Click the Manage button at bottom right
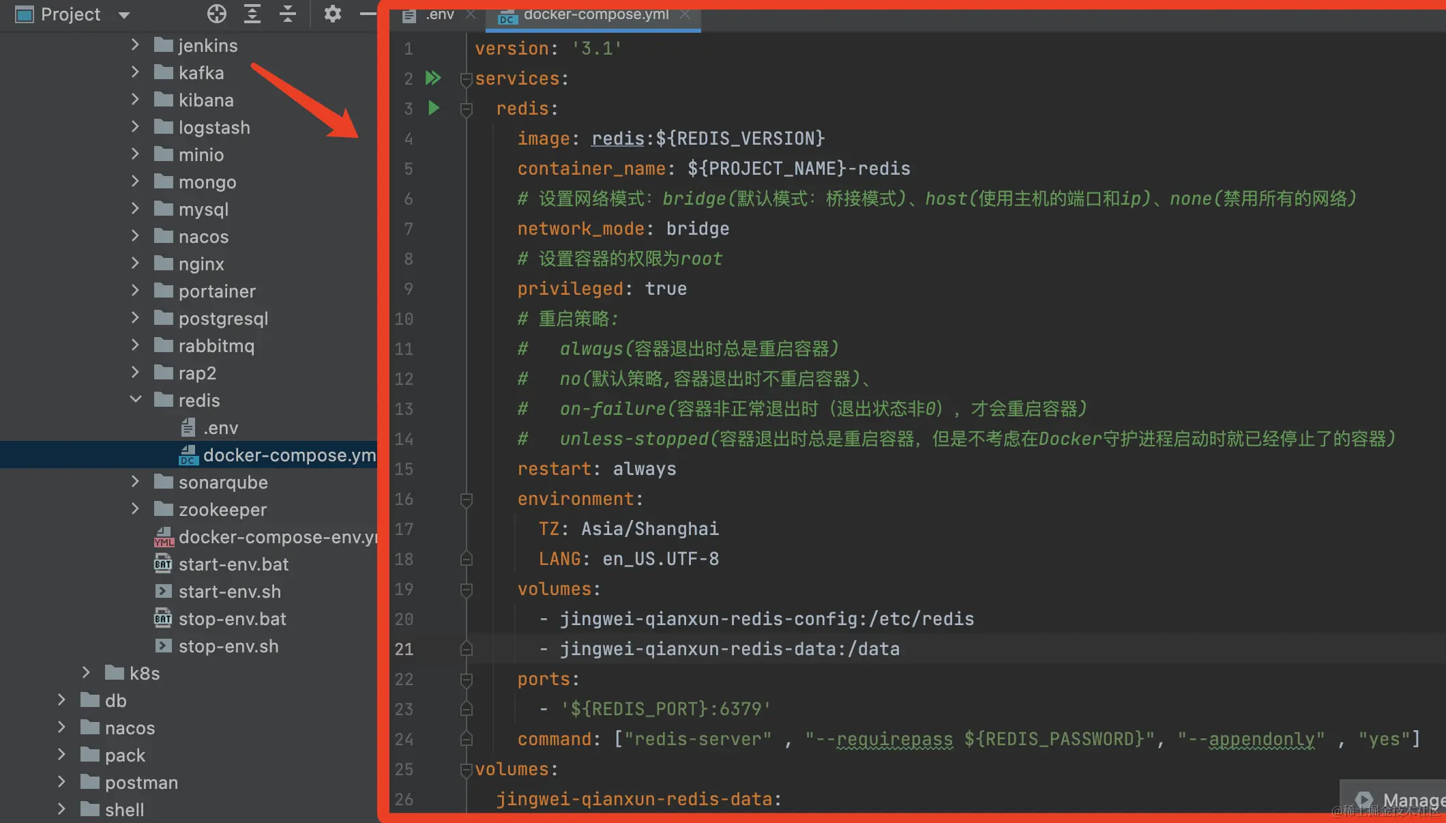Screen dimensions: 1446x823 tap(1405, 800)
